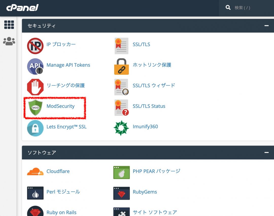Screen dimensions: 274x216
Task: Click the cPanel logo
Action: point(23,8)
